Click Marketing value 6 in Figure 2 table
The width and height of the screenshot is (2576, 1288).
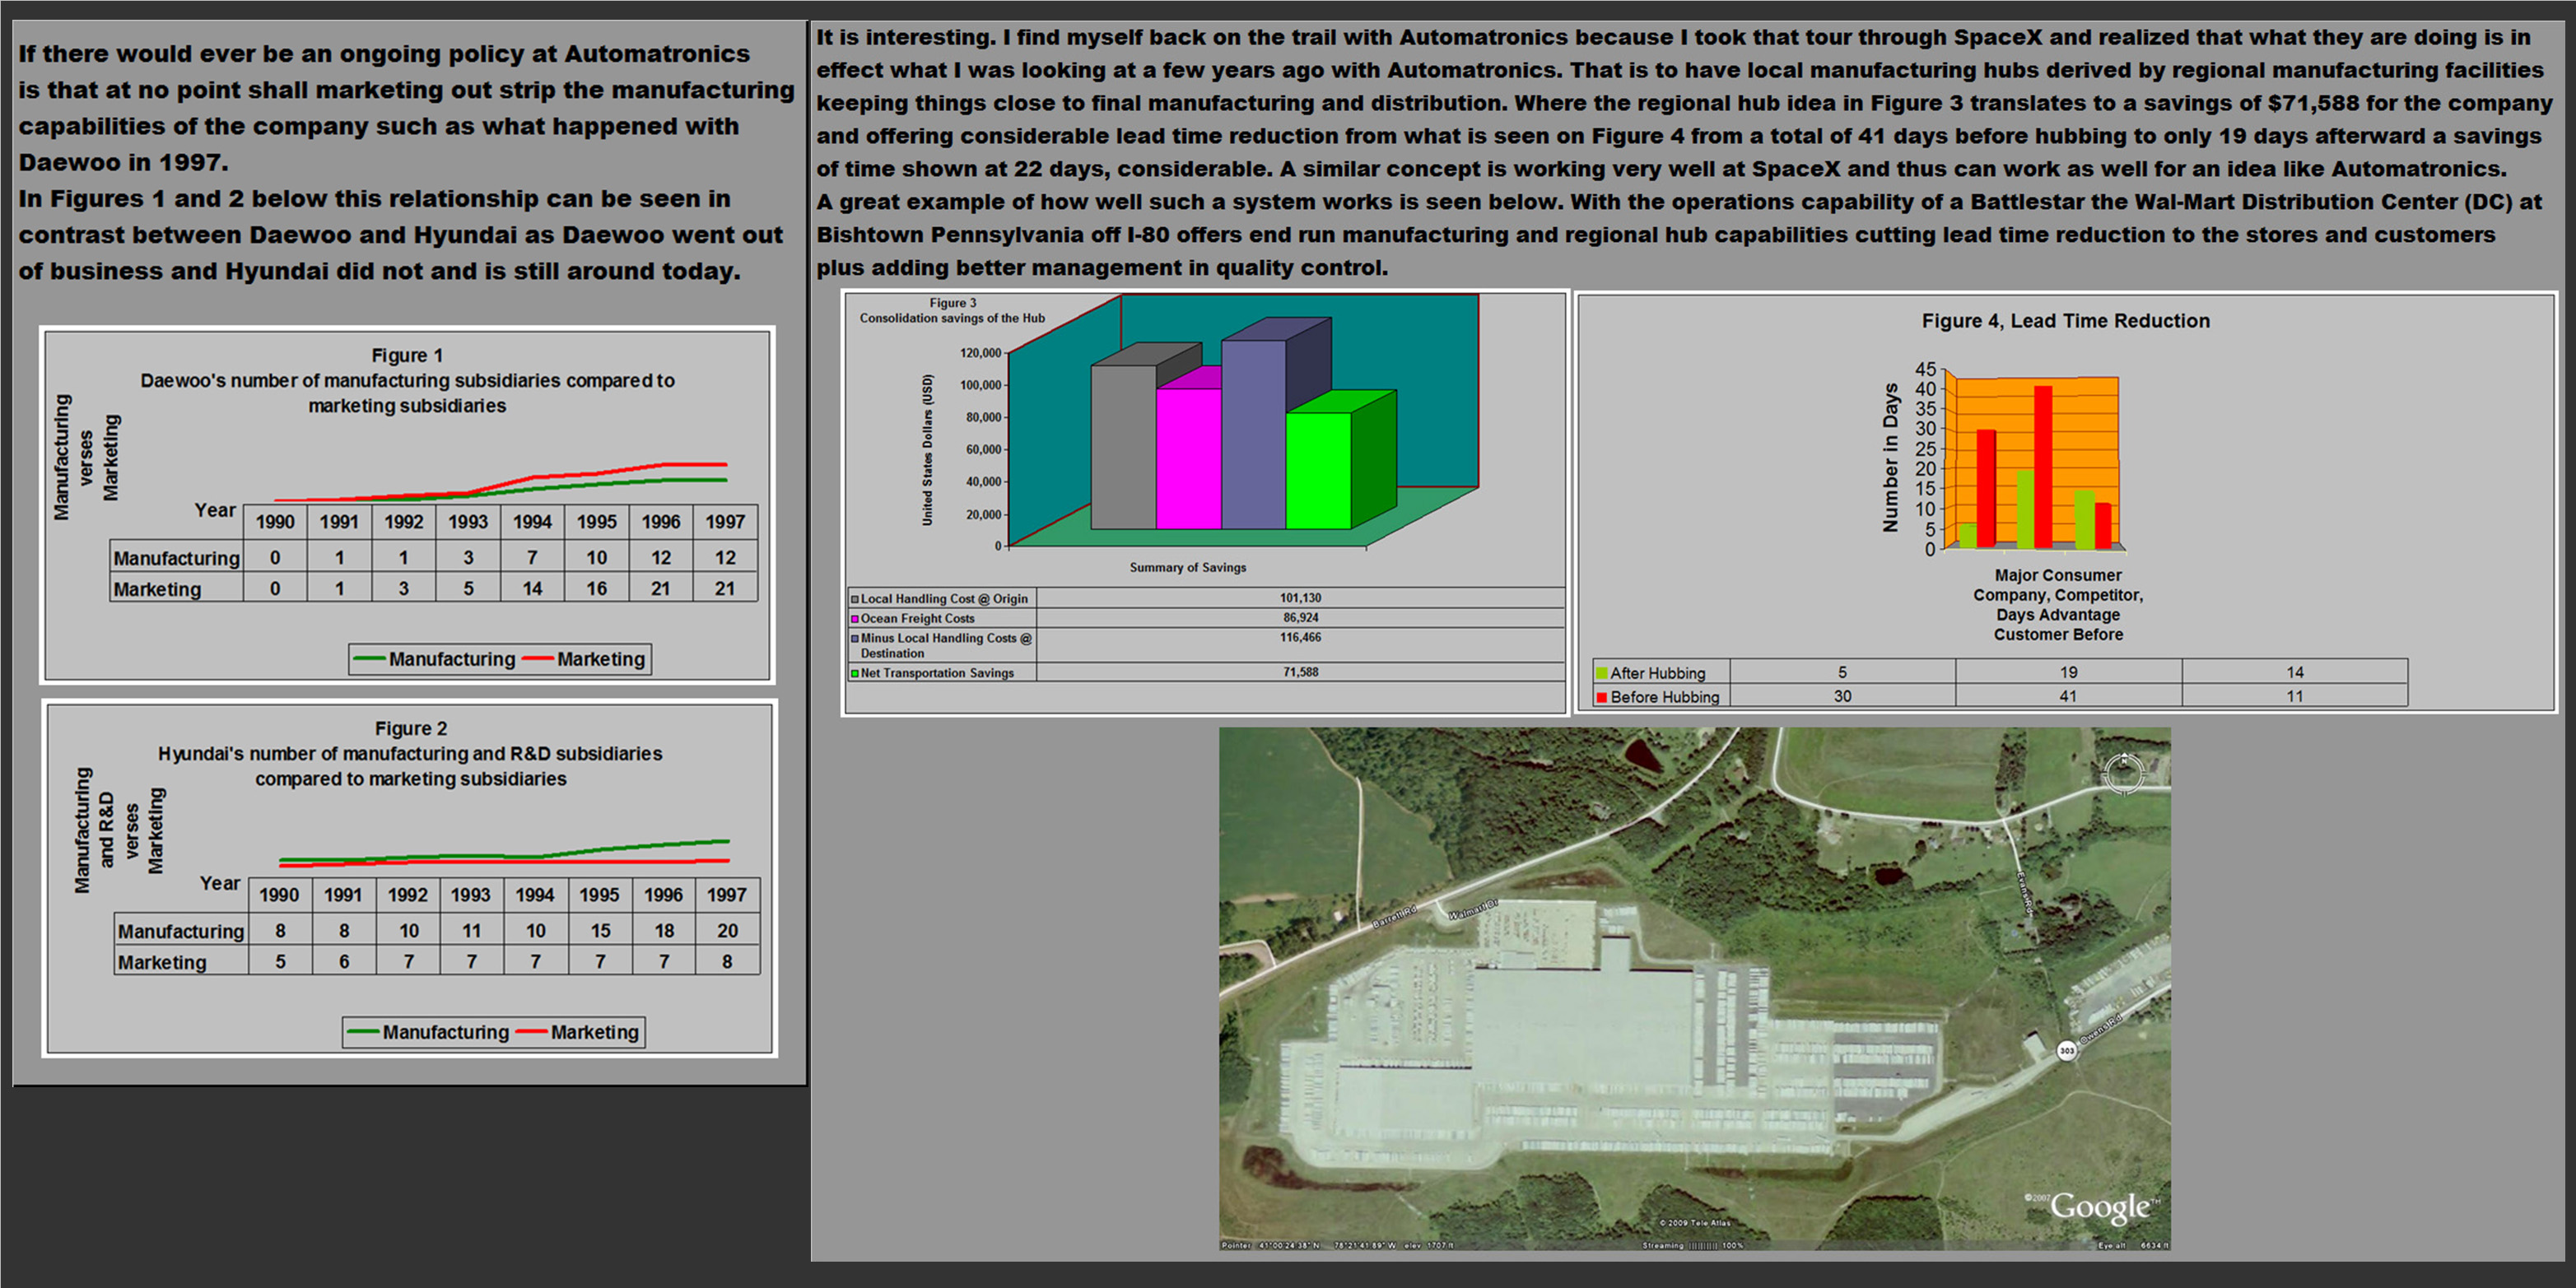[344, 961]
